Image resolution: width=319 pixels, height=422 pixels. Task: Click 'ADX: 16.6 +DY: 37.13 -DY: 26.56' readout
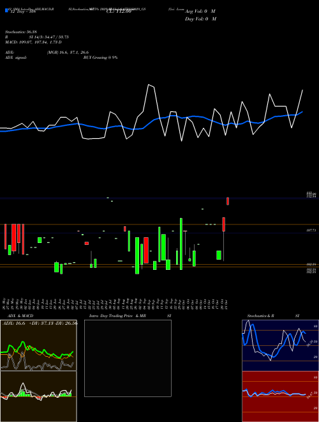tap(40, 323)
